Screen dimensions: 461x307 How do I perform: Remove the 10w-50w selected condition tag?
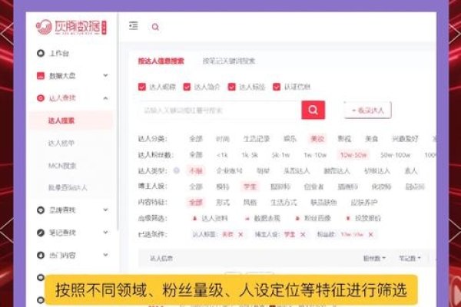371,234
